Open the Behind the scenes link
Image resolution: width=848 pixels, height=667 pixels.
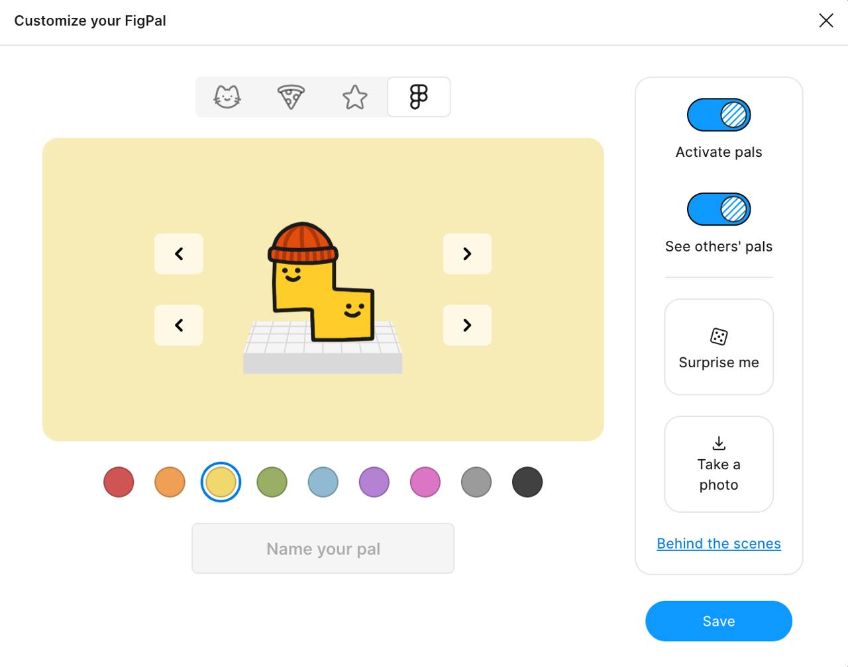[718, 543]
